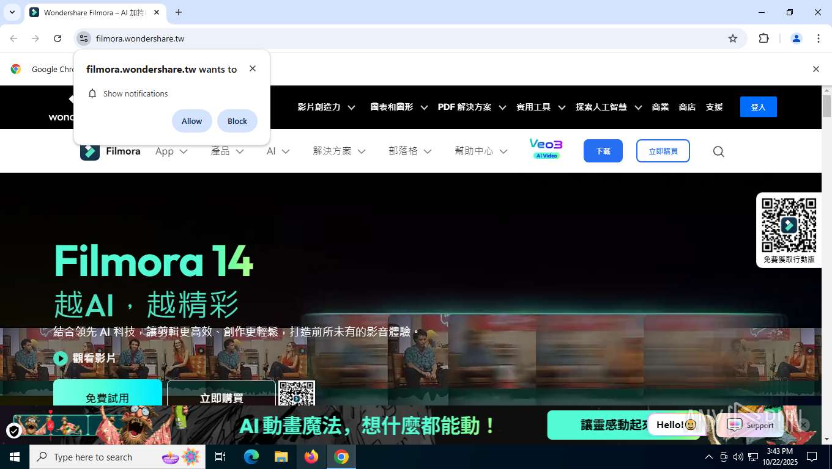
Task: Open the 商業 link
Action: coord(660,107)
